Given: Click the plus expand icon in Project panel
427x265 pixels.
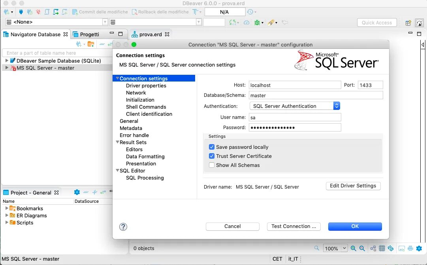Looking at the screenshot, I should tap(94, 192).
